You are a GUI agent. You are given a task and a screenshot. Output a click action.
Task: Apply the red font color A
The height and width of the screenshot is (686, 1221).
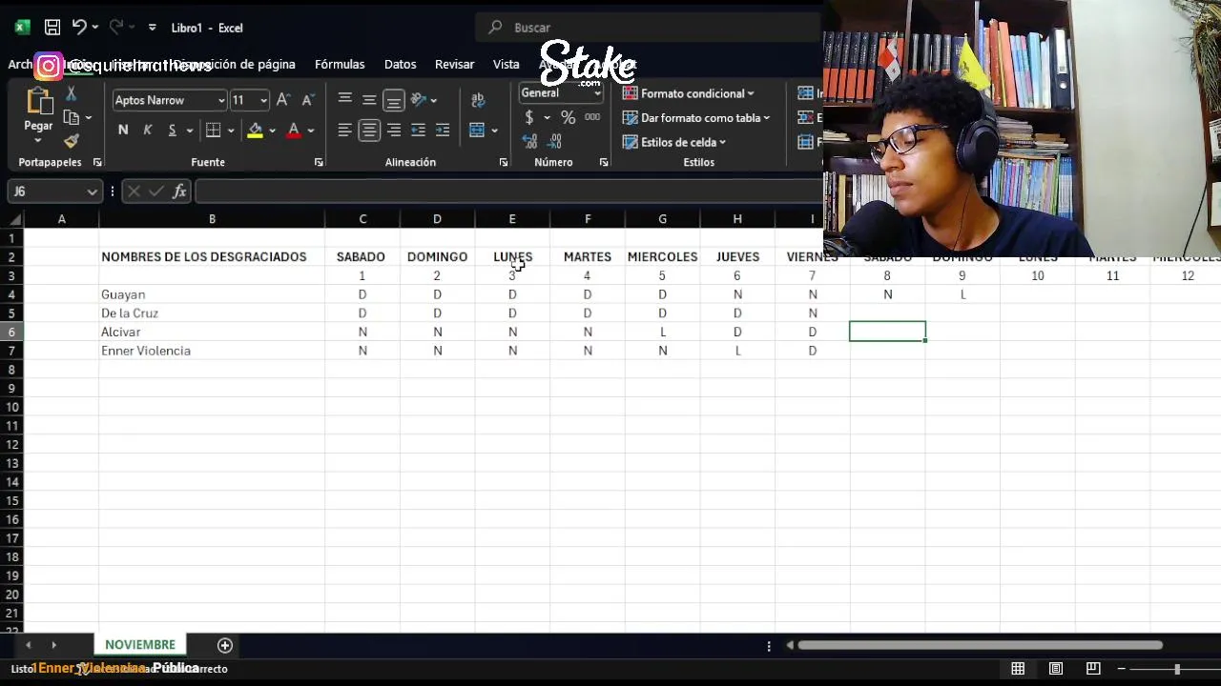pyautogui.click(x=294, y=130)
